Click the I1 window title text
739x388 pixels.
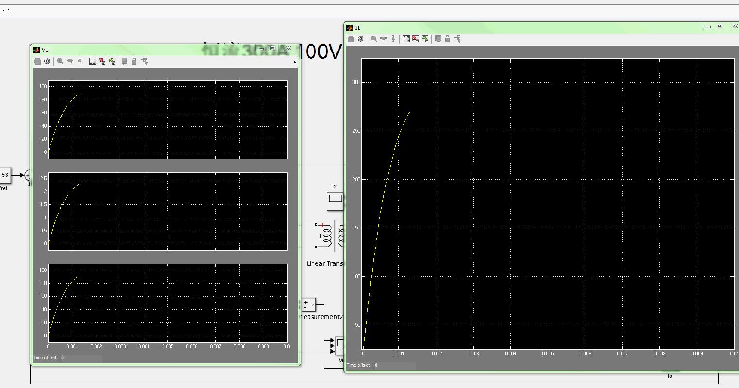tap(358, 28)
